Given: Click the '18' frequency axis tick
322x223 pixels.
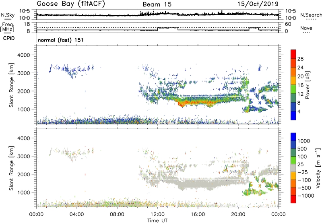Looking at the screenshot, I should 27,24.
